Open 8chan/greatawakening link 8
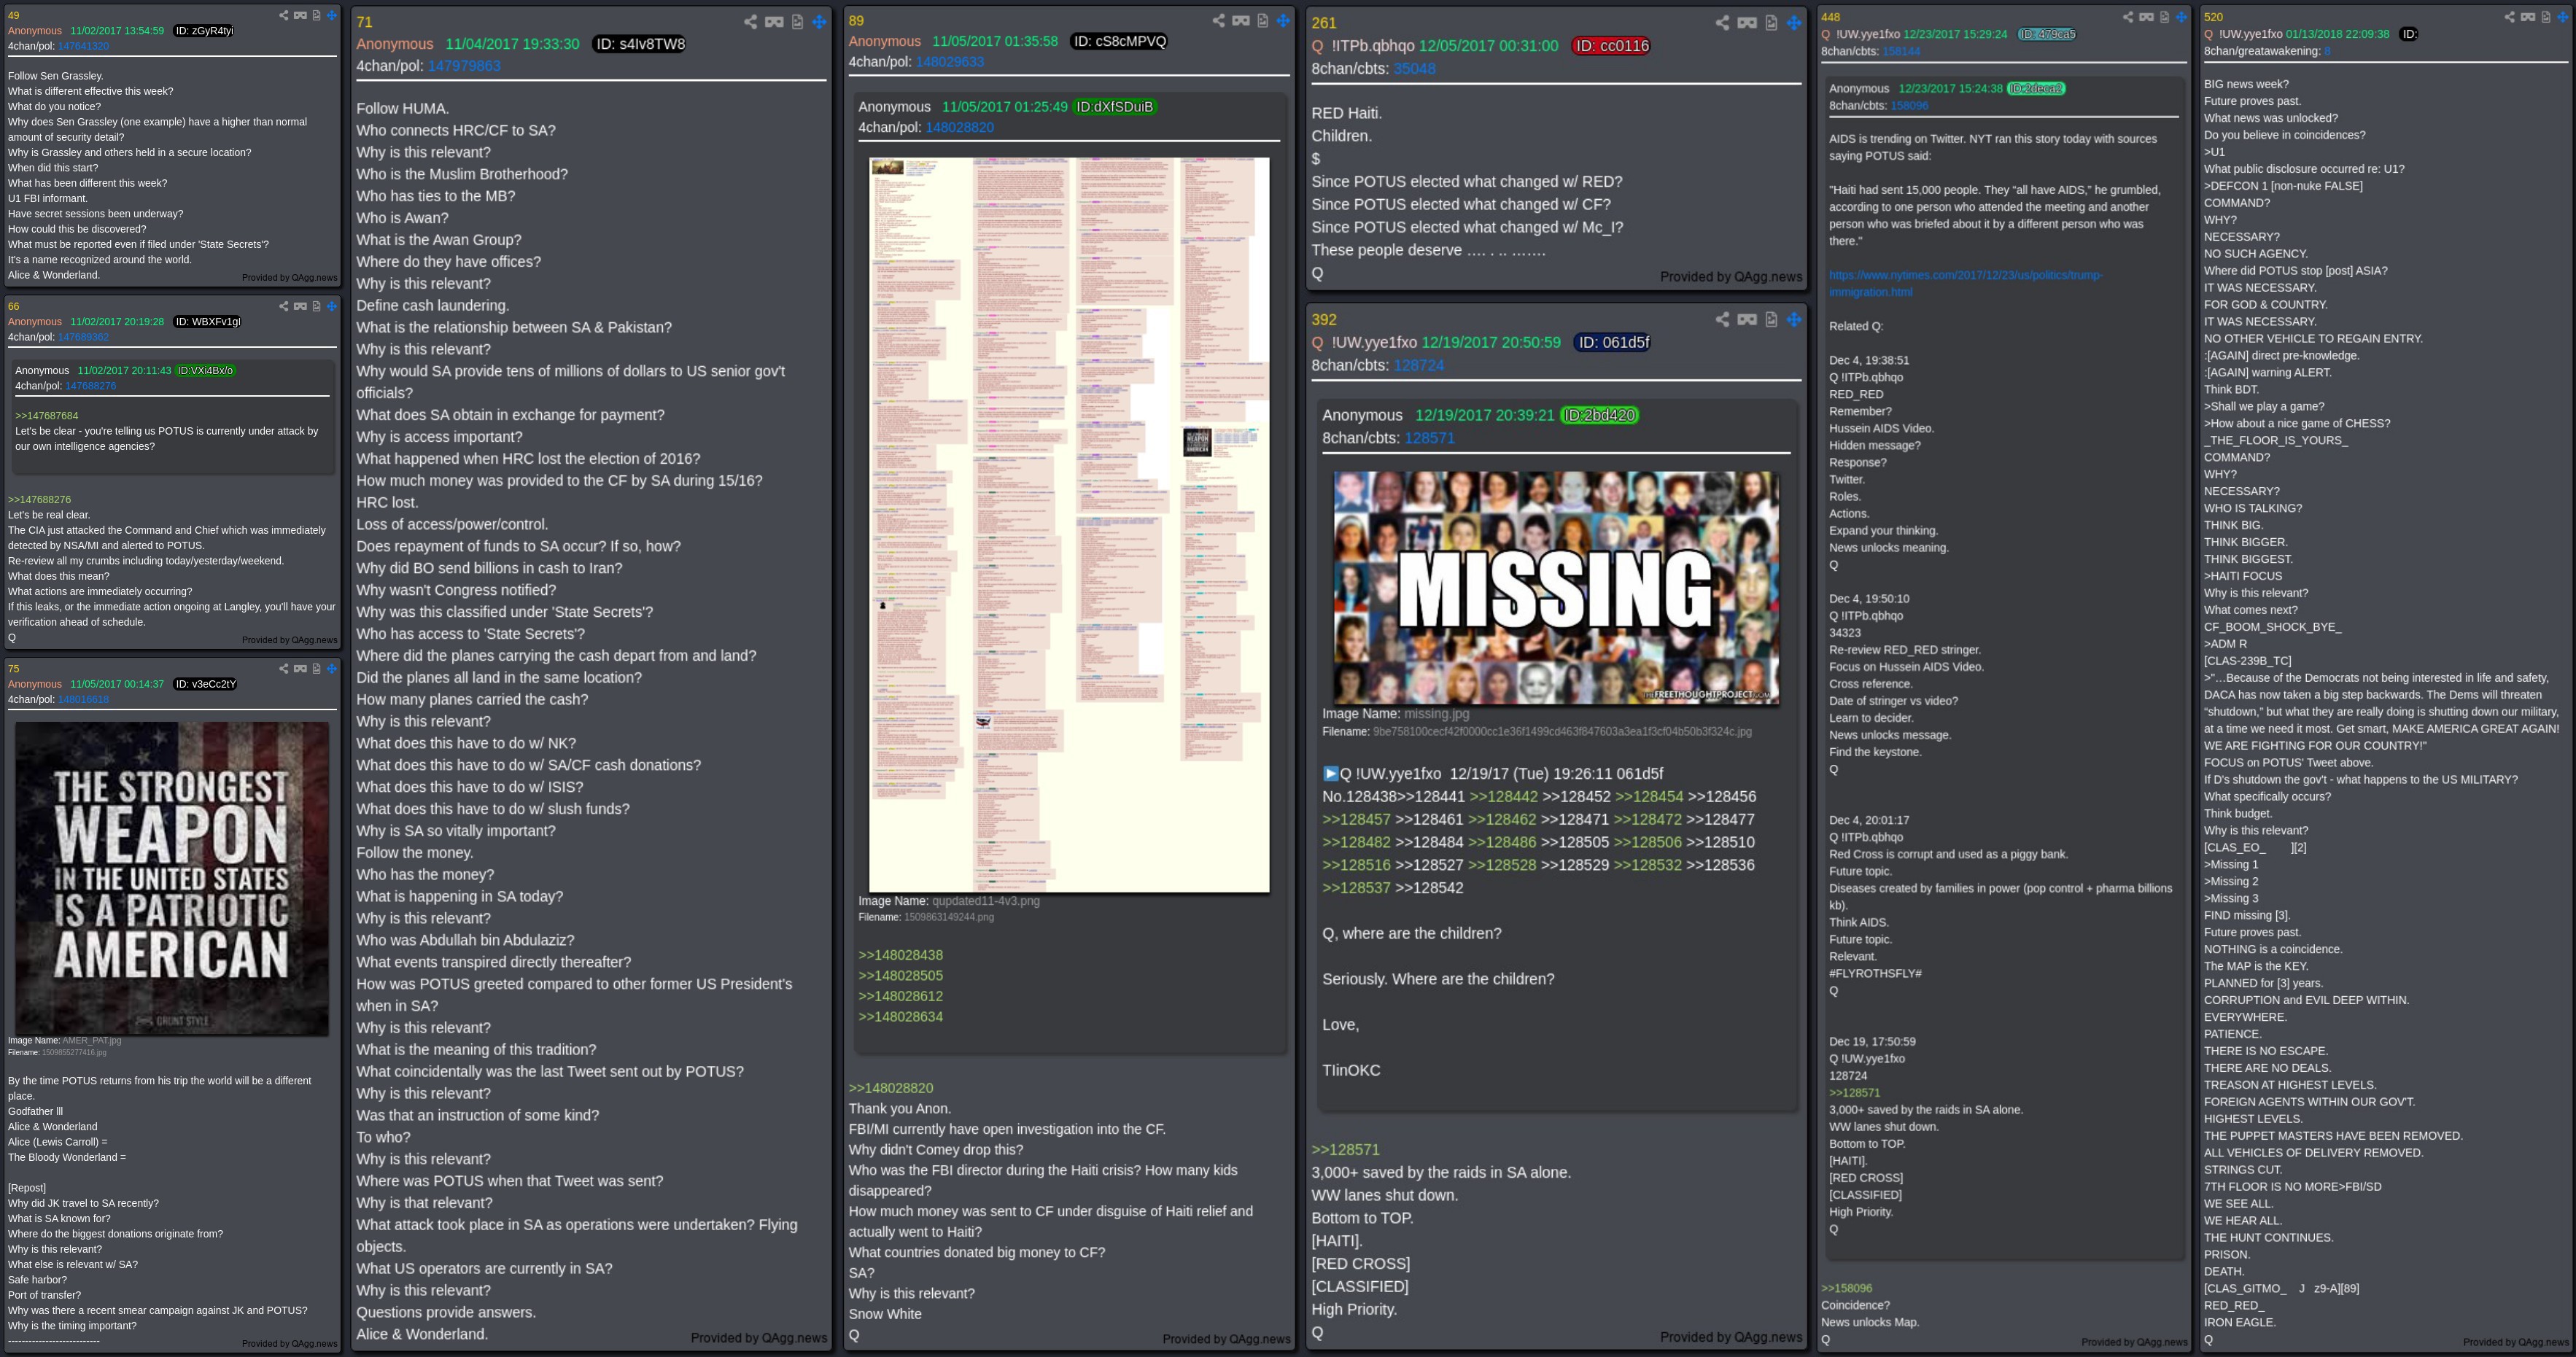Screen dimensions: 2576x1357 2327,51
